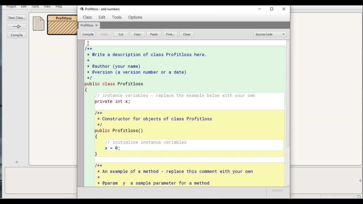Click scrollbar down arrow in the editor
Image resolution: width=363 pixels, height=204 pixels.
pyautogui.click(x=288, y=185)
